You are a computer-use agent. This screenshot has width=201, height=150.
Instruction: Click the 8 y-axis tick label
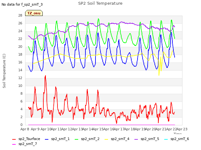pos(21,93)
